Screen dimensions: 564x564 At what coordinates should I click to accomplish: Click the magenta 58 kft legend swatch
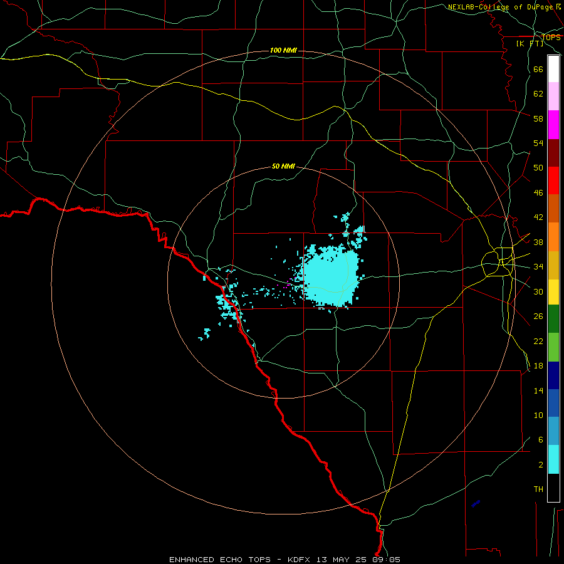click(x=553, y=125)
